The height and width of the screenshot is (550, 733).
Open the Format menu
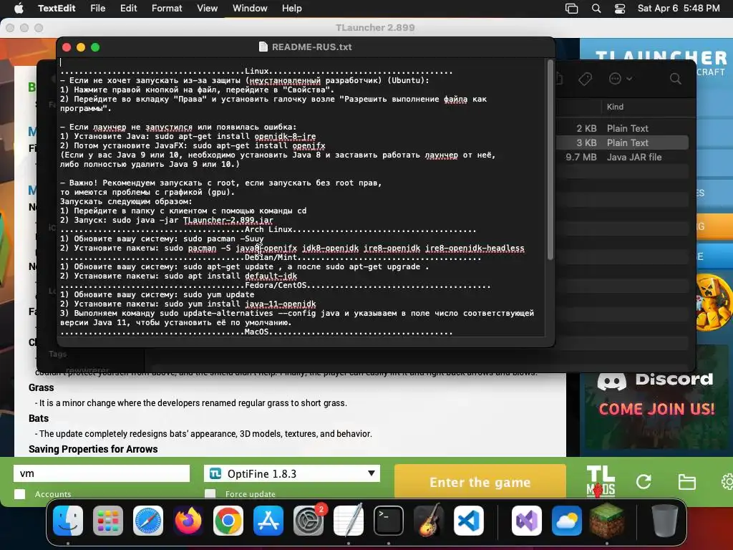[167, 8]
